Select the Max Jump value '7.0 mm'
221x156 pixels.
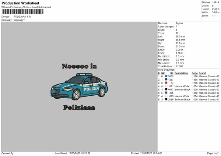pos(180,63)
